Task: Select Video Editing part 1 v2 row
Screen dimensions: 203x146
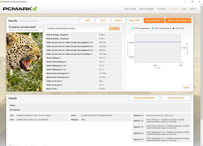Action: pyautogui.click(x=84, y=66)
